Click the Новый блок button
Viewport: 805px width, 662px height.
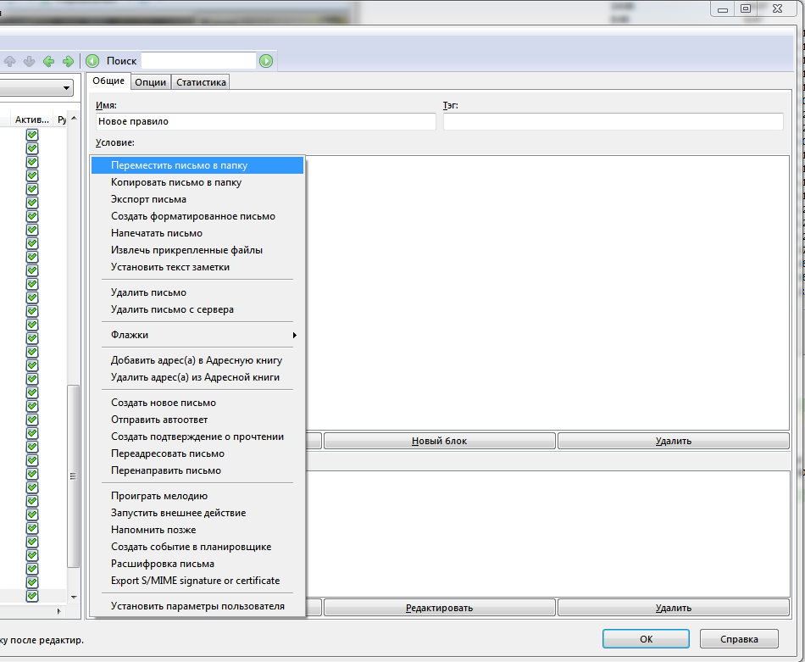pyautogui.click(x=439, y=441)
